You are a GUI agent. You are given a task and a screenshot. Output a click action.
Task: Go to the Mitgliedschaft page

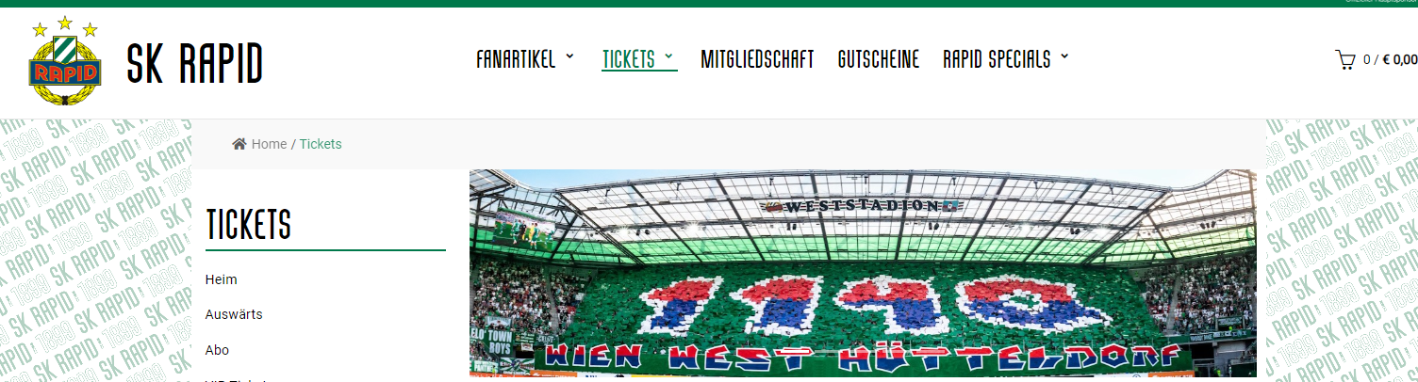pos(757,59)
